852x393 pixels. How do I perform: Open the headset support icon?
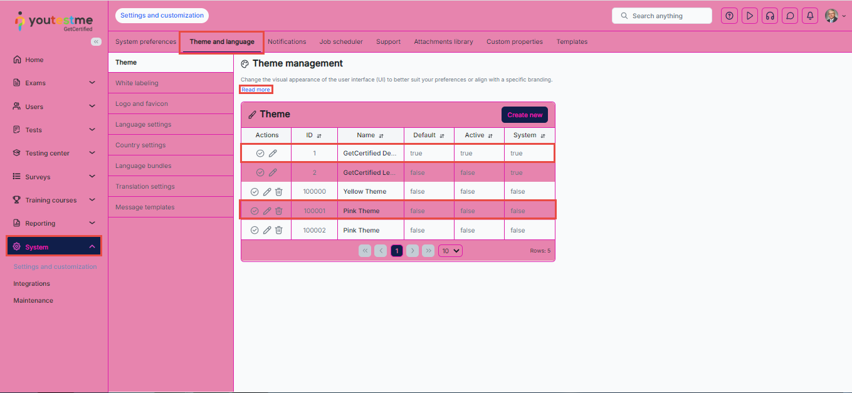[x=770, y=16]
